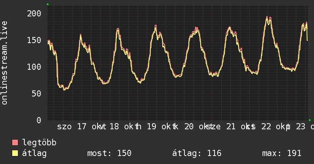Screen dimensions: 314x164
Task: Click the legtöbb legend label
Action: click(x=39, y=143)
